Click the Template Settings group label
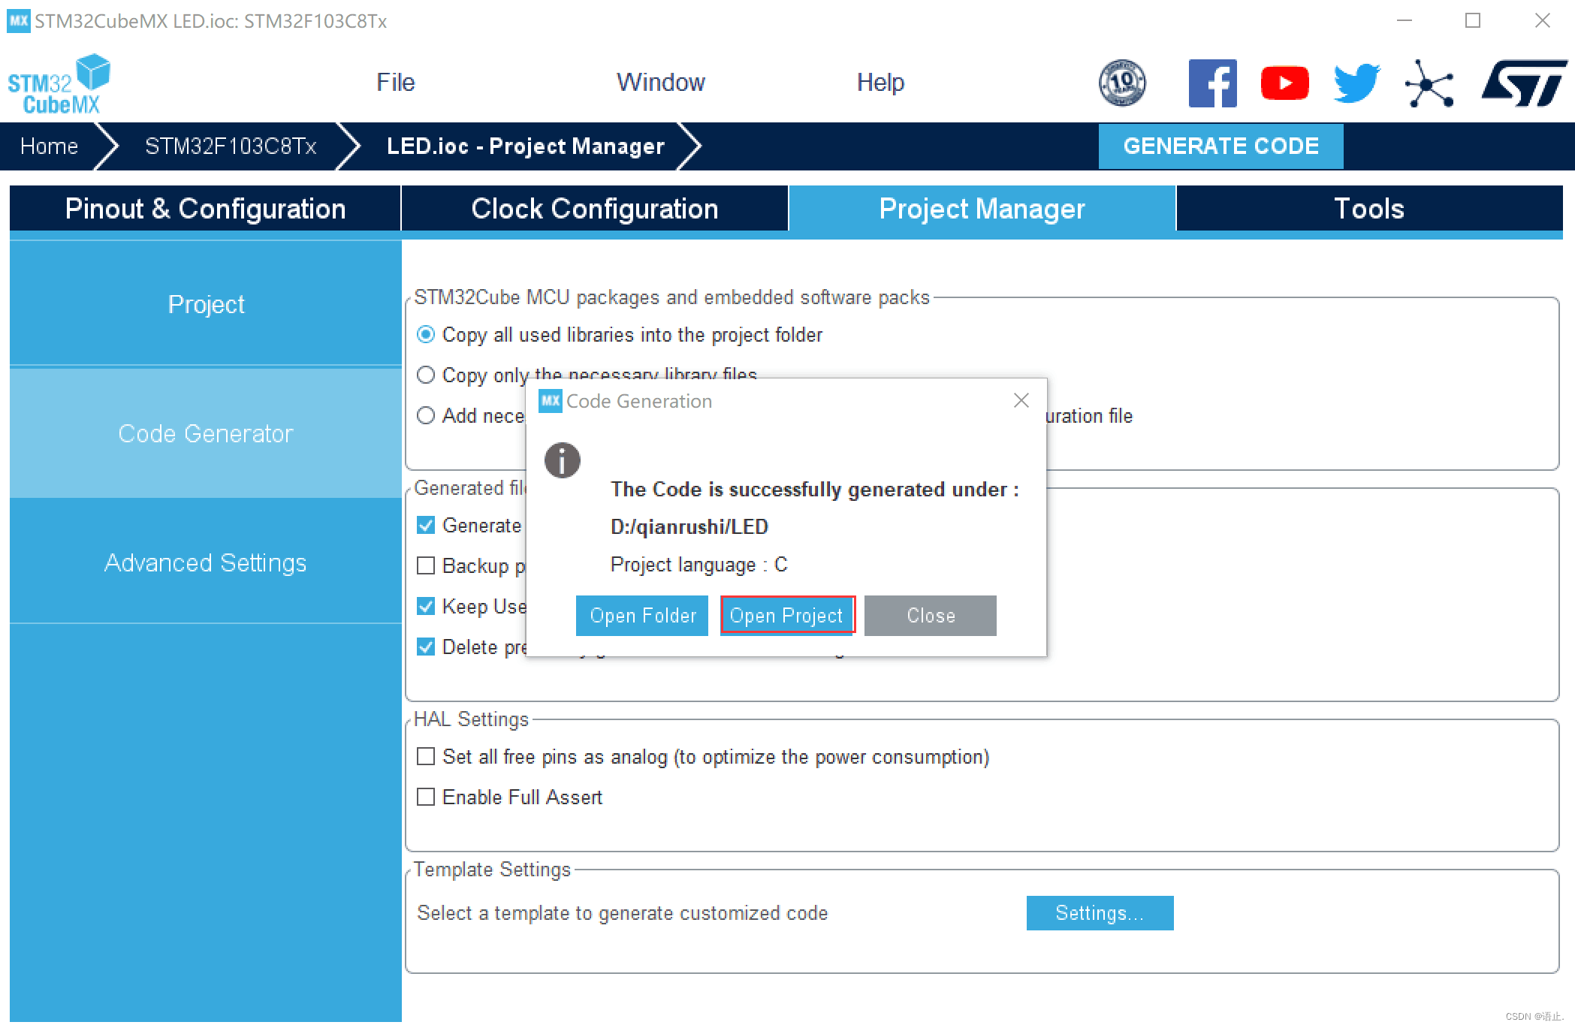Image resolution: width=1575 pixels, height=1028 pixels. pos(493,870)
